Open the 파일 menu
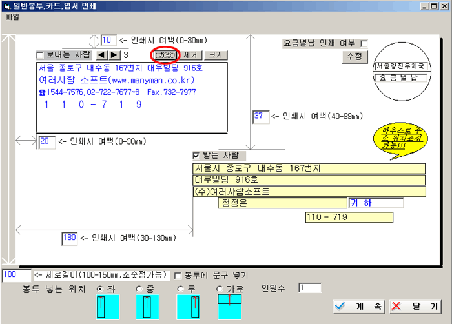The width and height of the screenshot is (452, 324). [x=12, y=16]
